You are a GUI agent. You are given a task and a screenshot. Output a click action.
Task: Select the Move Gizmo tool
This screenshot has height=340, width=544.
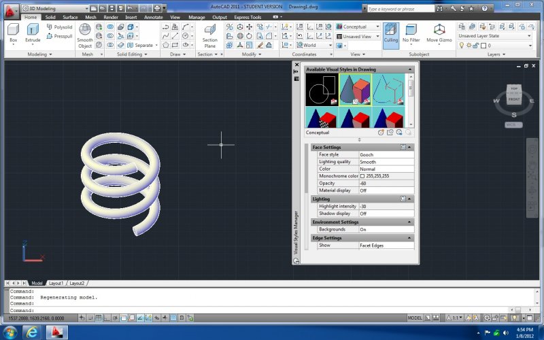point(439,33)
